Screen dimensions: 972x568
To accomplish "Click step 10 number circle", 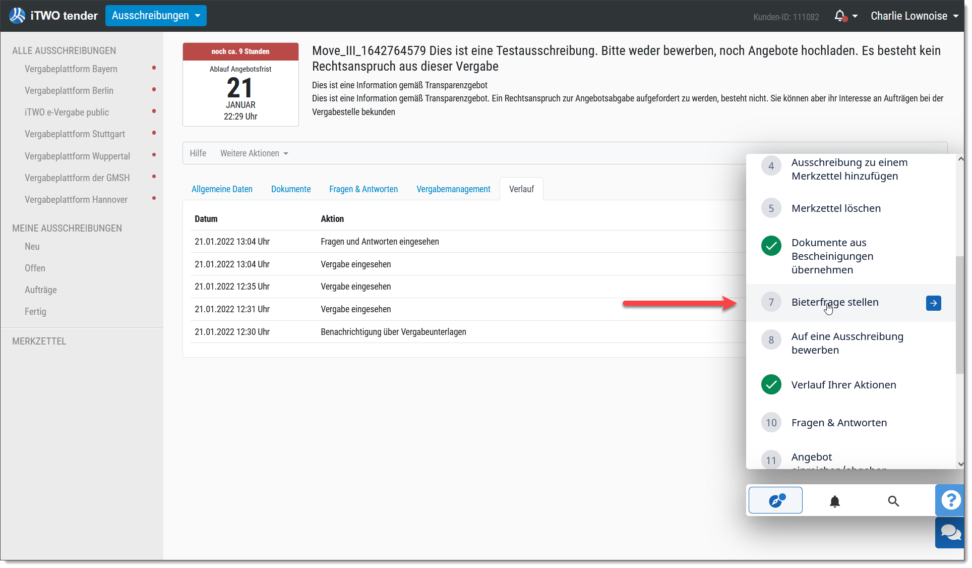I will click(x=771, y=423).
